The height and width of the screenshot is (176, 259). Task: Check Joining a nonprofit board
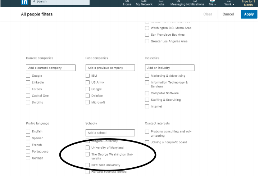(147, 142)
